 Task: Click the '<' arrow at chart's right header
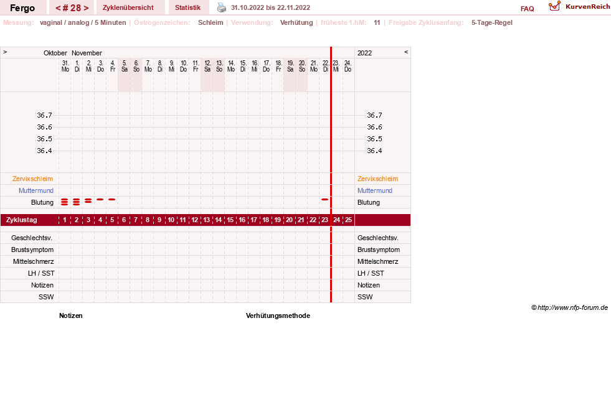click(406, 52)
